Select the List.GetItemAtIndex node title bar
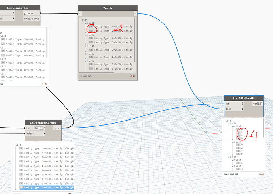The image size is (273, 194). tap(43, 122)
